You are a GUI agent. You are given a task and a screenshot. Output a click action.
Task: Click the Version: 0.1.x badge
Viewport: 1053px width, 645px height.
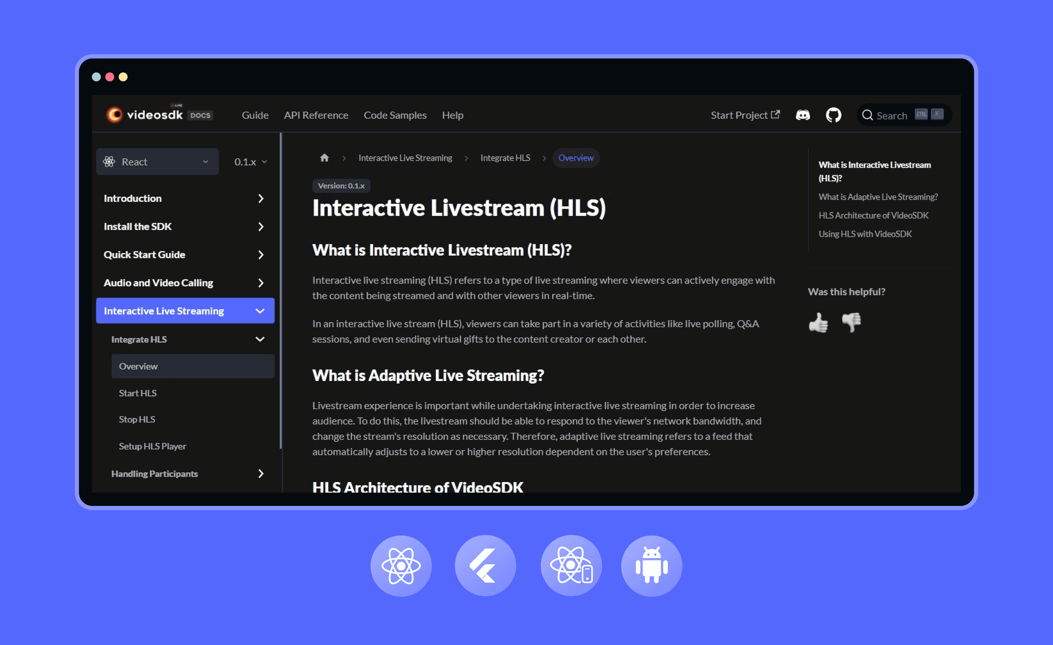[341, 186]
